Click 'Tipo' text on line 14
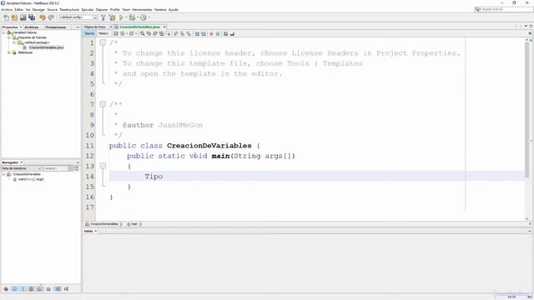Image resolution: width=534 pixels, height=300 pixels. coord(154,177)
